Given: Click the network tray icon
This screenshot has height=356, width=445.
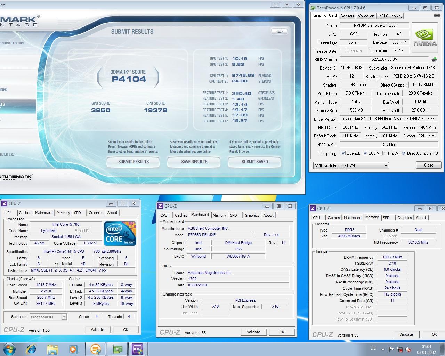Looking at the screenshot, I should 400,349.
